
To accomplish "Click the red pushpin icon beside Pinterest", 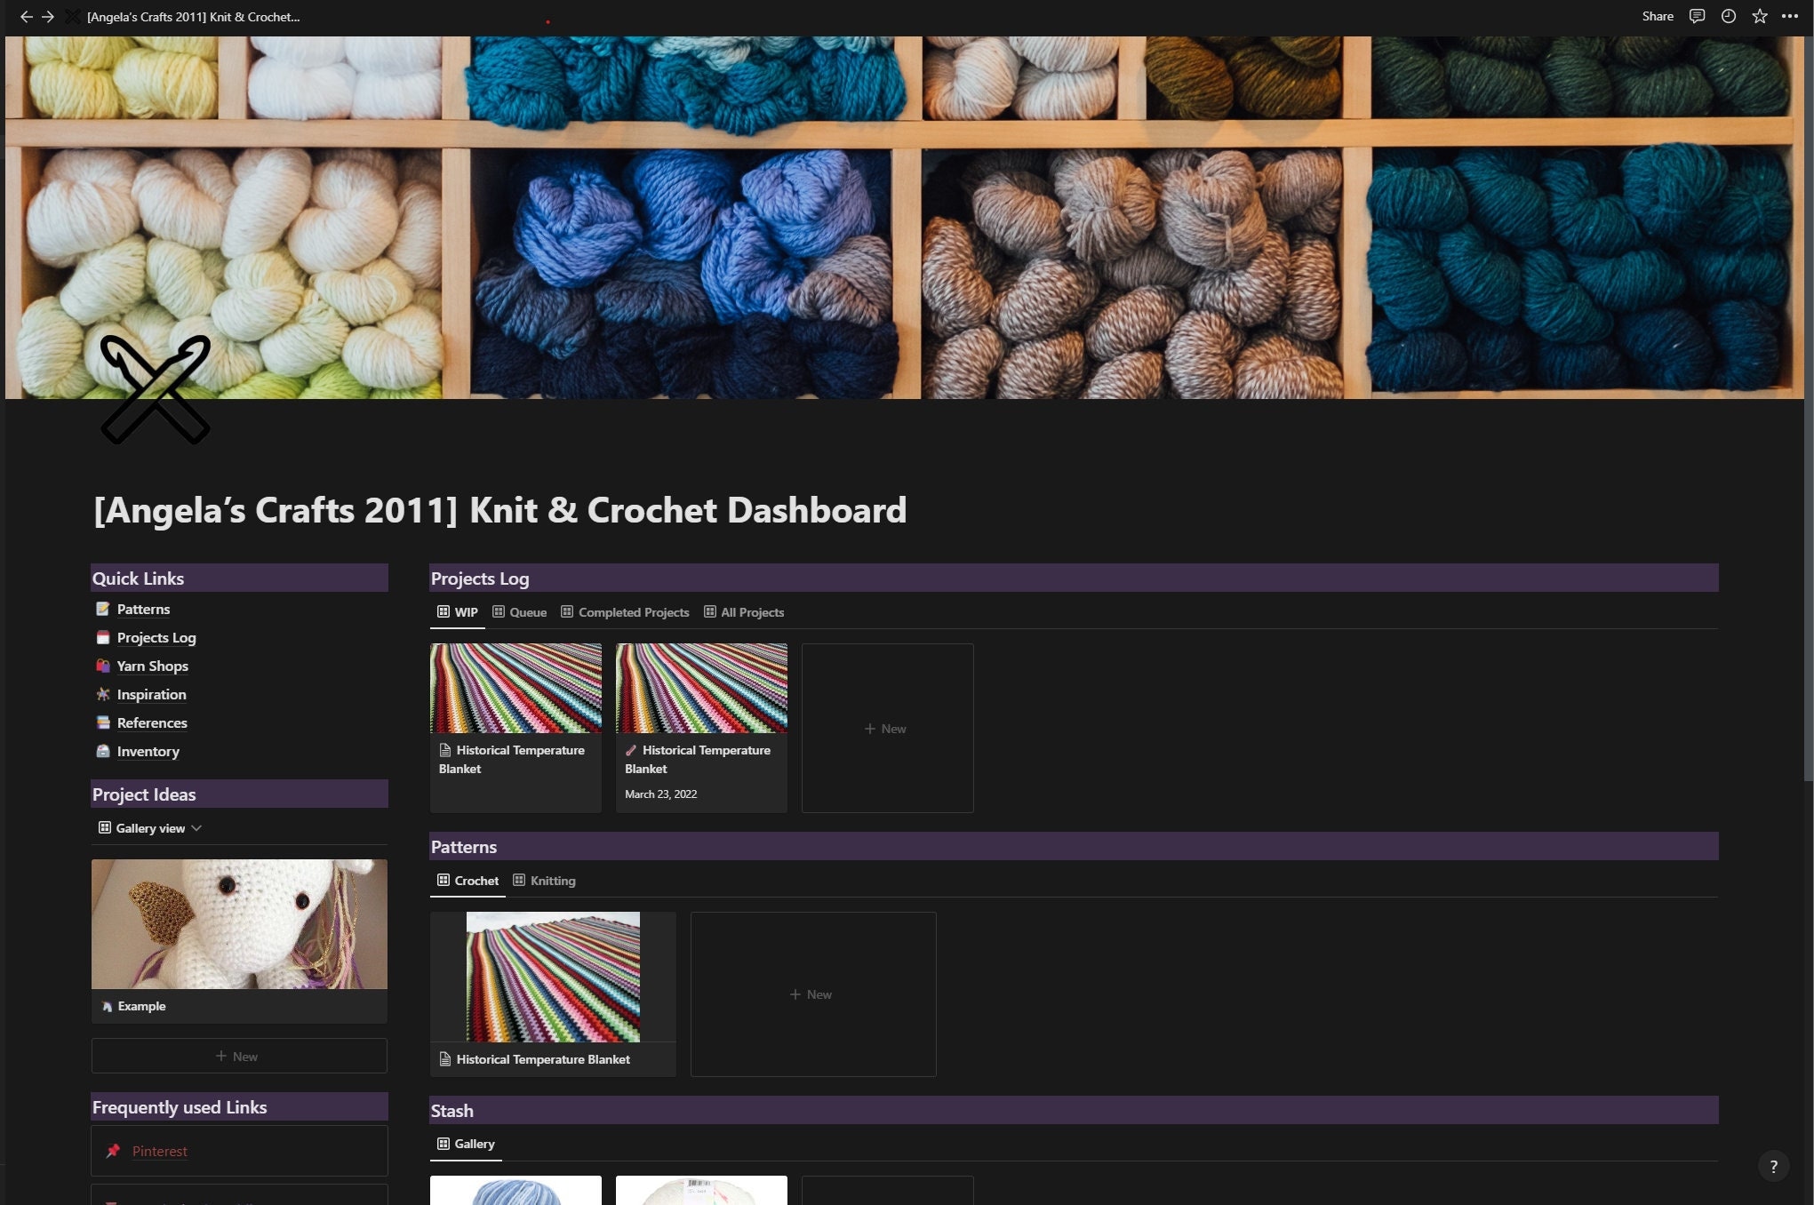I will pyautogui.click(x=113, y=1151).
